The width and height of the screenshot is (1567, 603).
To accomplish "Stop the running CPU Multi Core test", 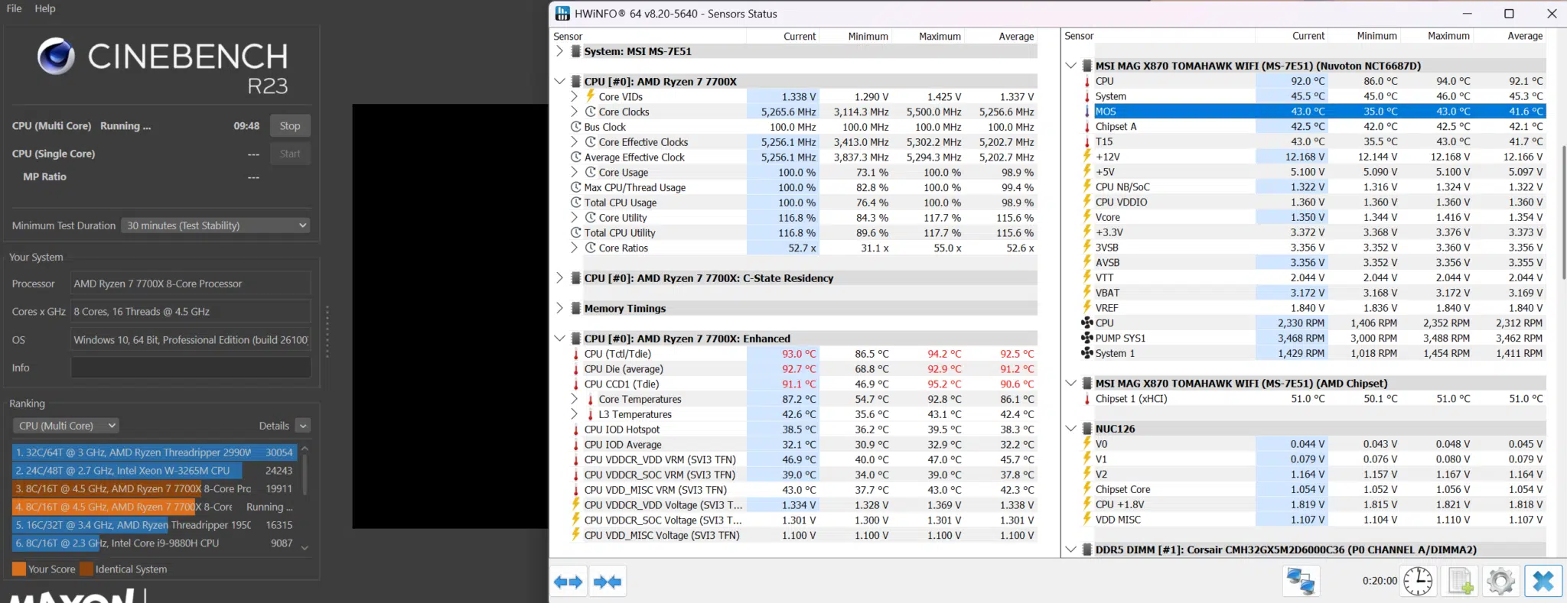I will 290,126.
